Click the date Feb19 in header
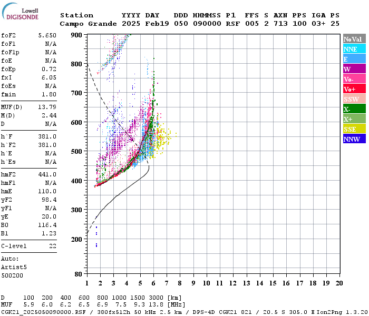Screen dimensions: 369x316 (x=157, y=24)
